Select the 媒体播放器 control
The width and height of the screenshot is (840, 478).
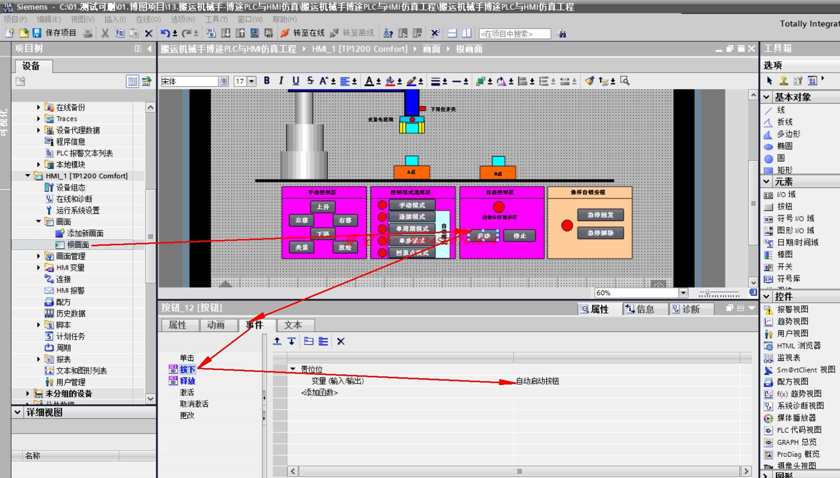click(797, 418)
